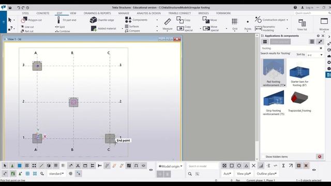Open the Auto snap depth dropdown
Screen dimensions: 331x186
click(x=227, y=174)
